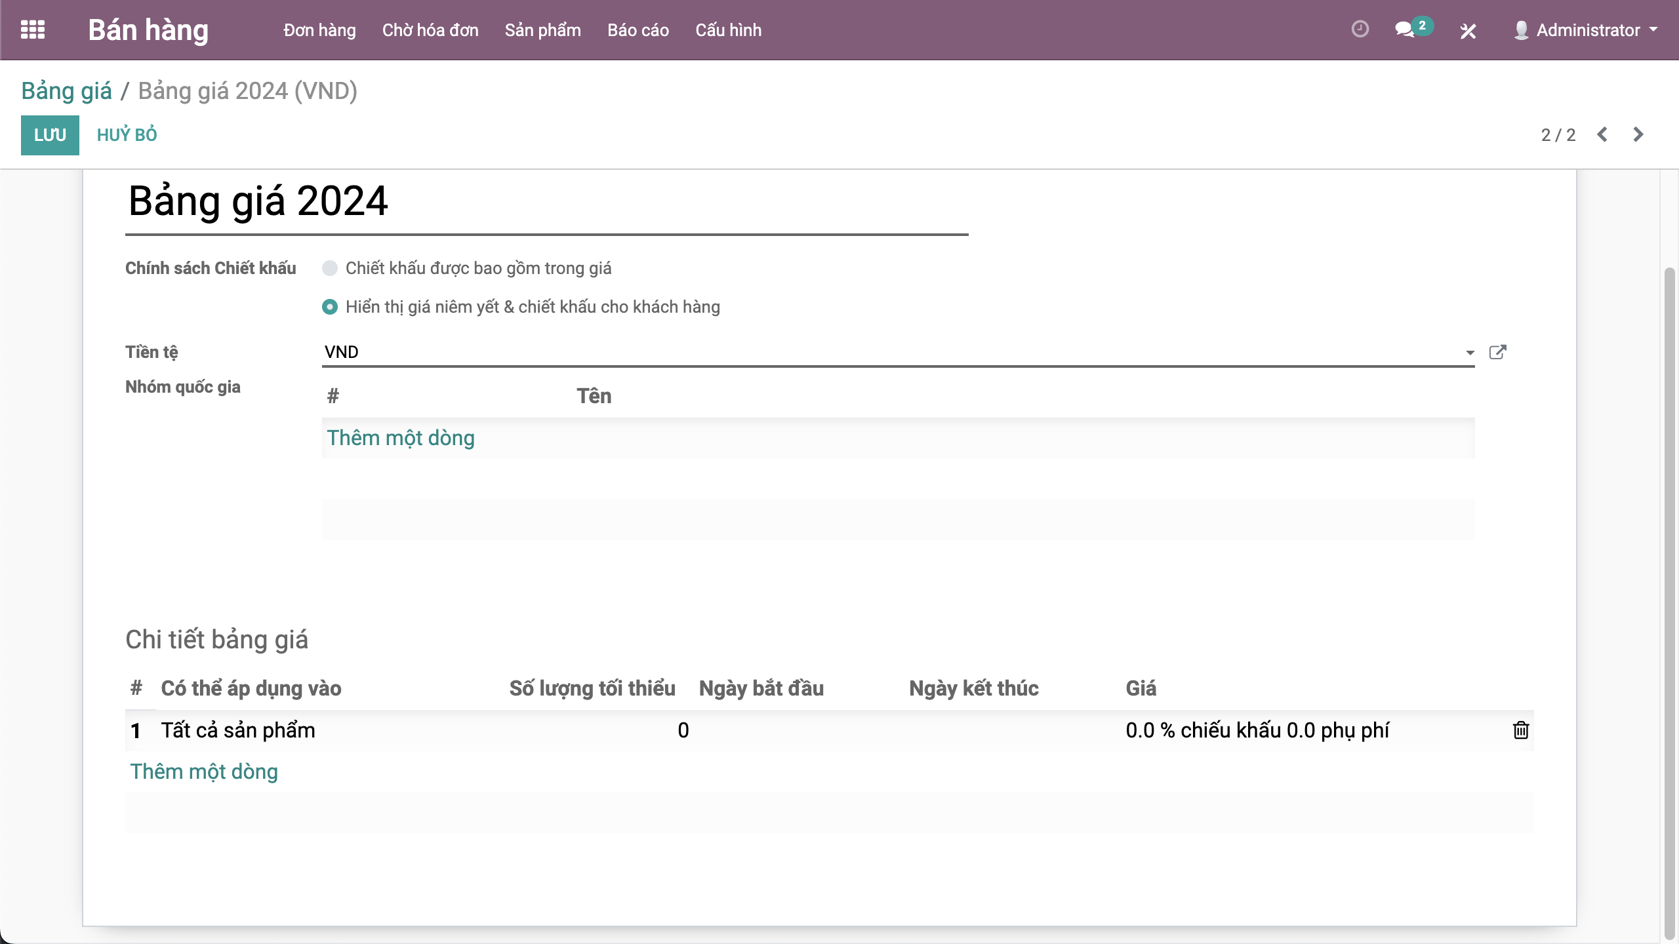This screenshot has width=1679, height=944.
Task: Open the chat messages icon
Action: click(1404, 29)
